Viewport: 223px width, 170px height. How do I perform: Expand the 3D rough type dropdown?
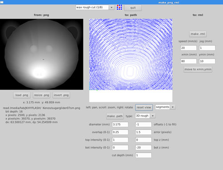click(145, 116)
